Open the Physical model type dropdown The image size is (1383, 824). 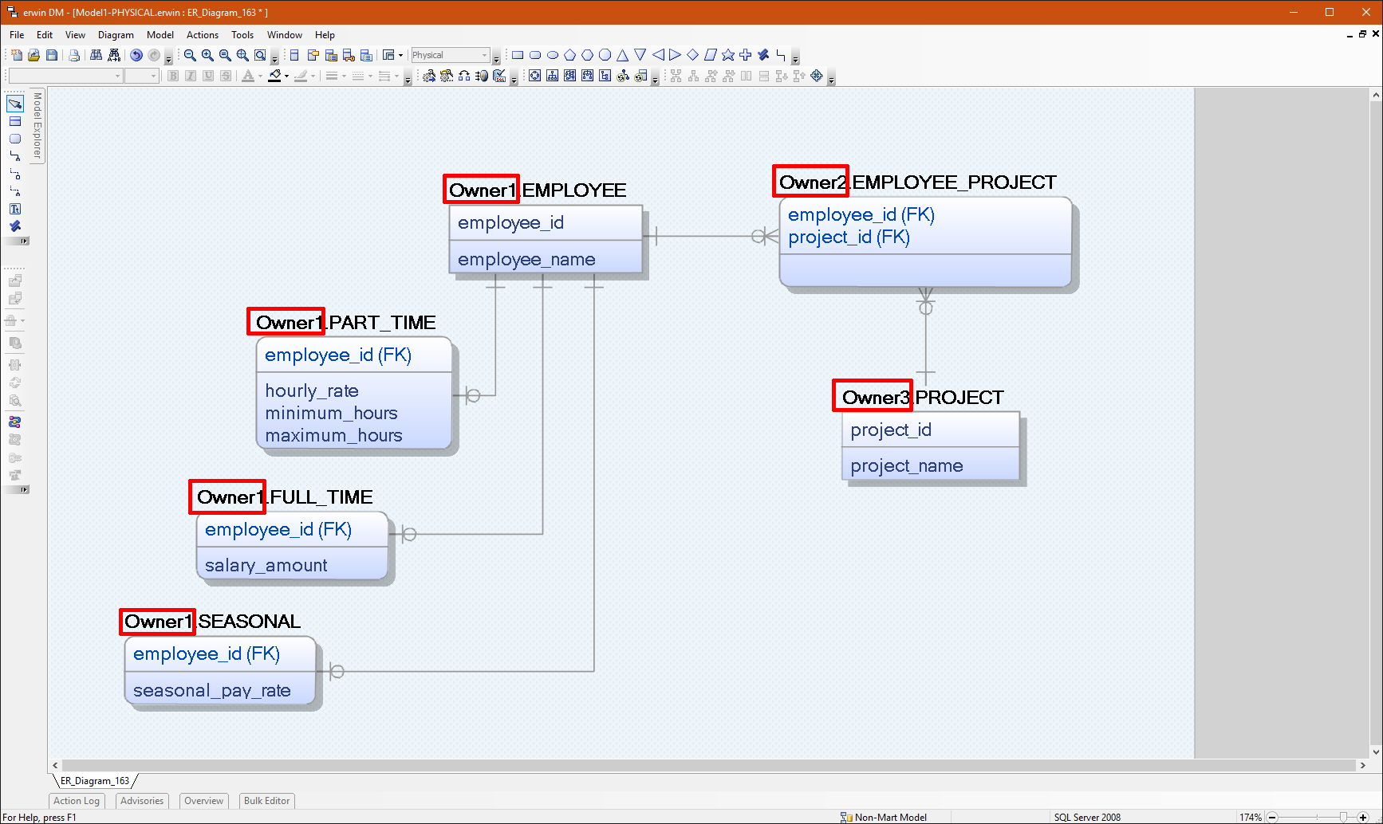click(x=484, y=55)
